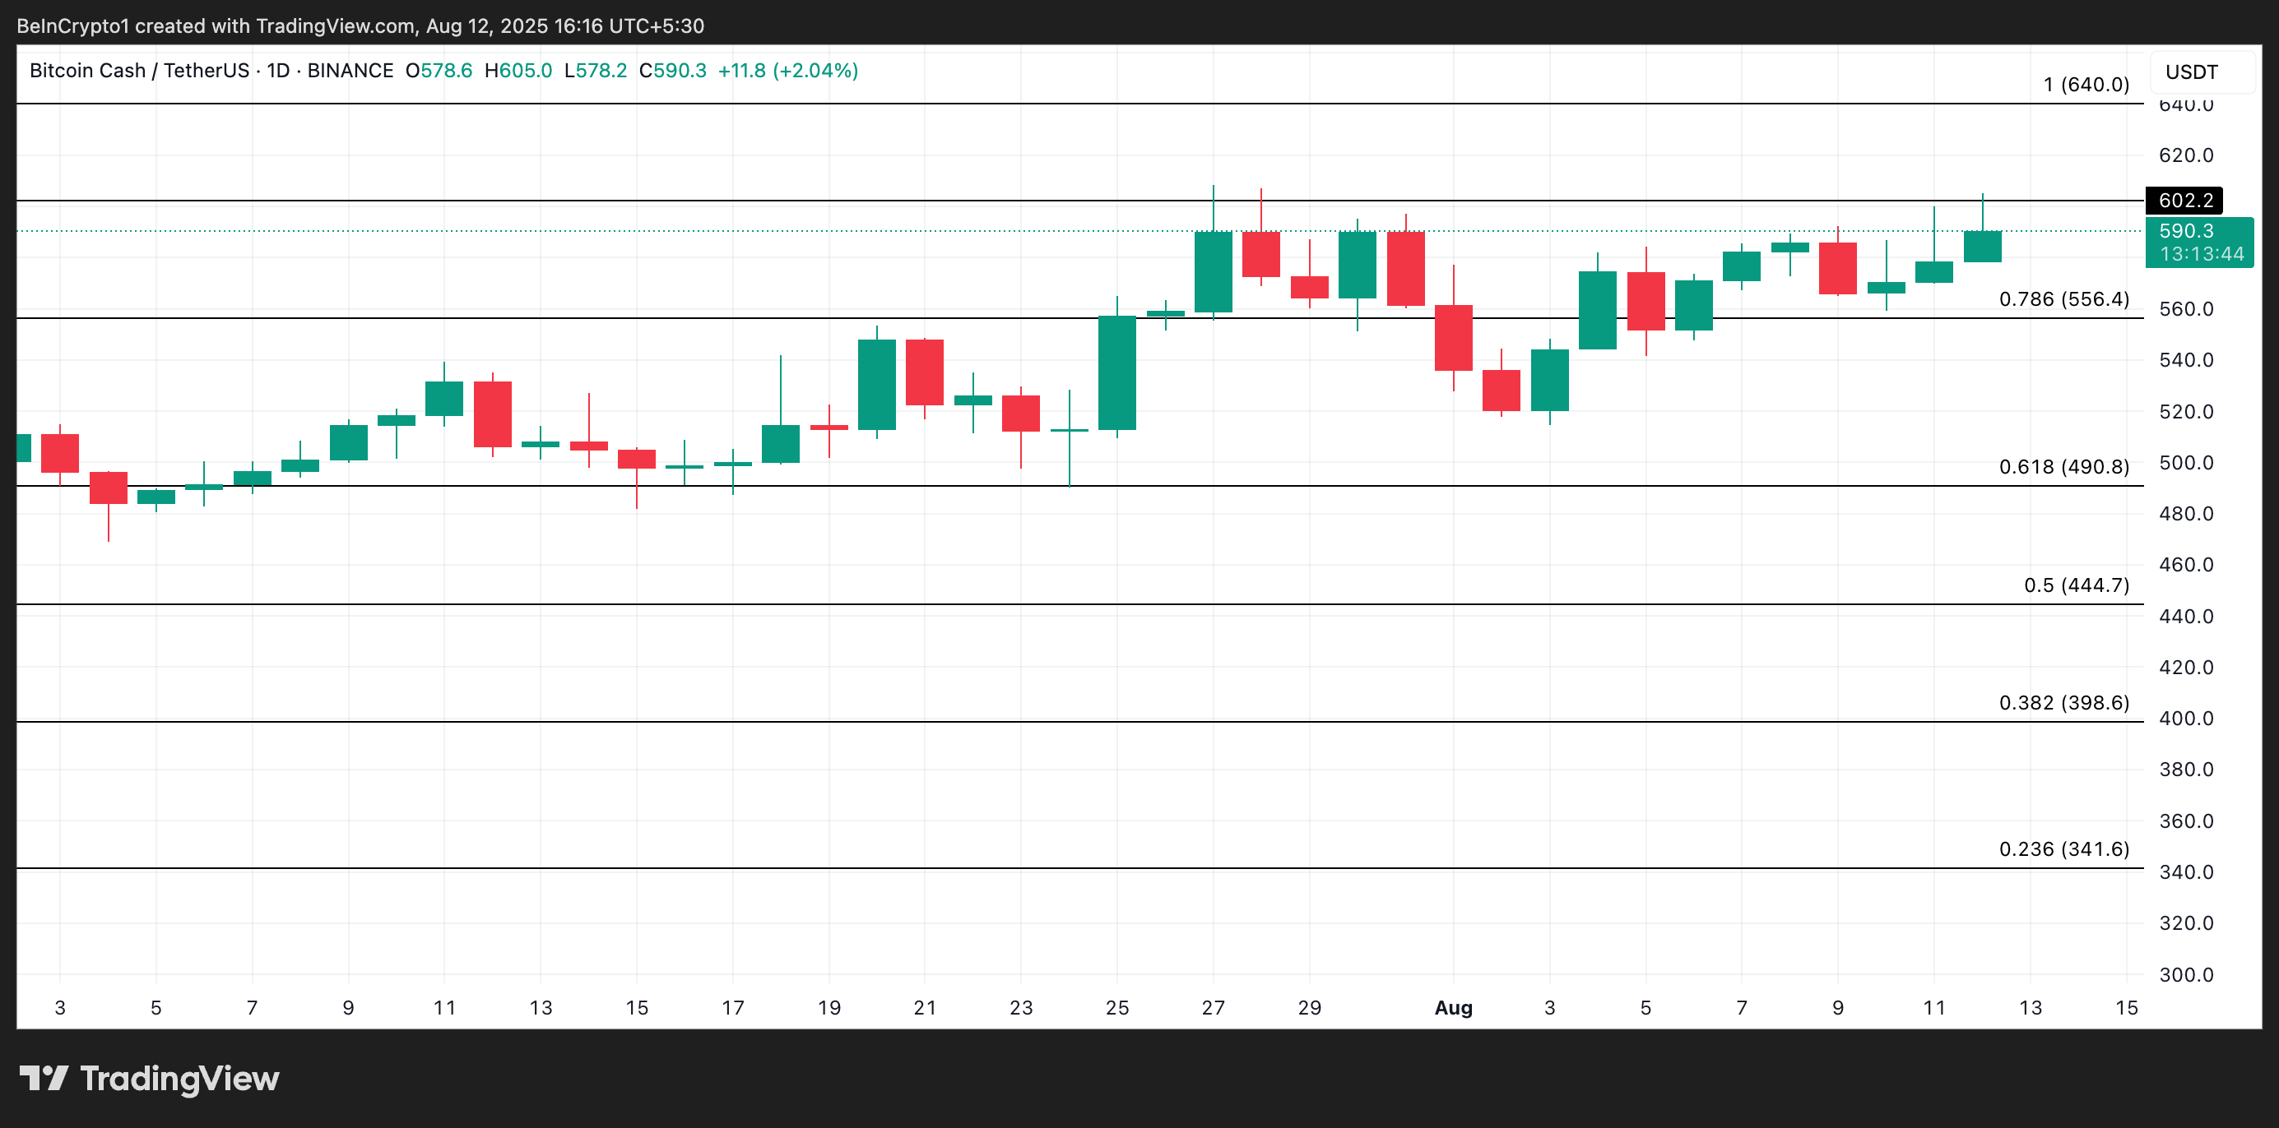Click the 500.0 price axis tick
The width and height of the screenshot is (2279, 1128).
[x=2185, y=463]
